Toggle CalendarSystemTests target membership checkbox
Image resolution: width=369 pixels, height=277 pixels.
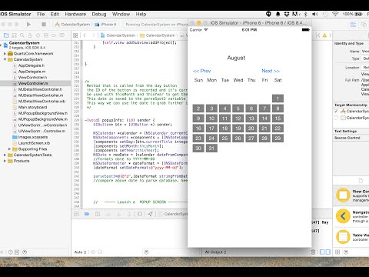[336, 118]
